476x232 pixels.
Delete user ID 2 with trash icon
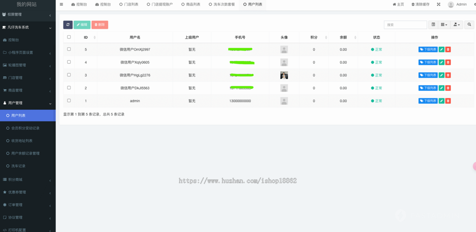(448, 88)
